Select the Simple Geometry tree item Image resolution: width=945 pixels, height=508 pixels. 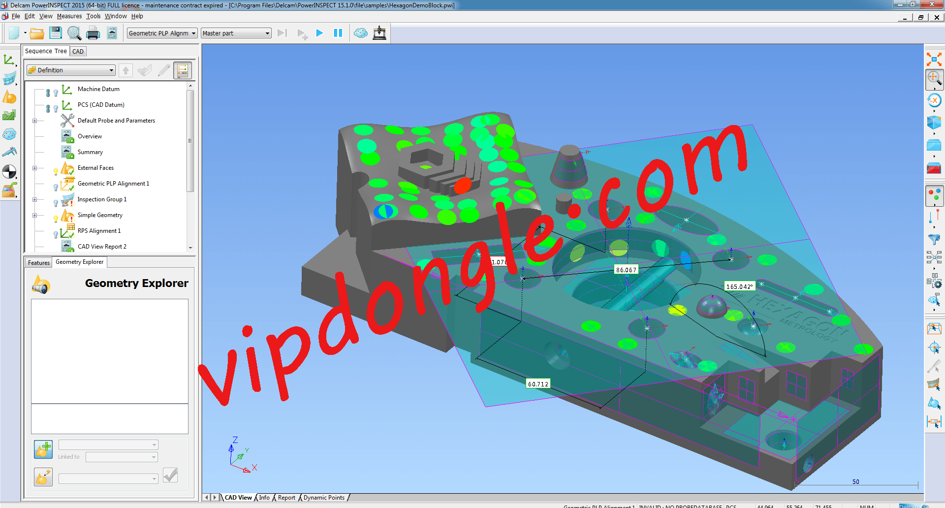tap(99, 215)
